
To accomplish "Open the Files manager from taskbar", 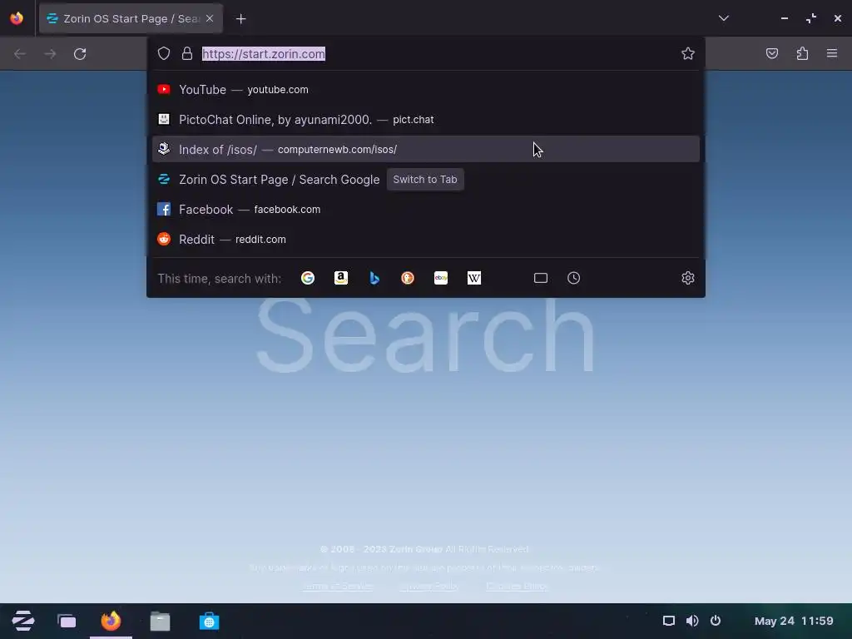I will 160,621.
